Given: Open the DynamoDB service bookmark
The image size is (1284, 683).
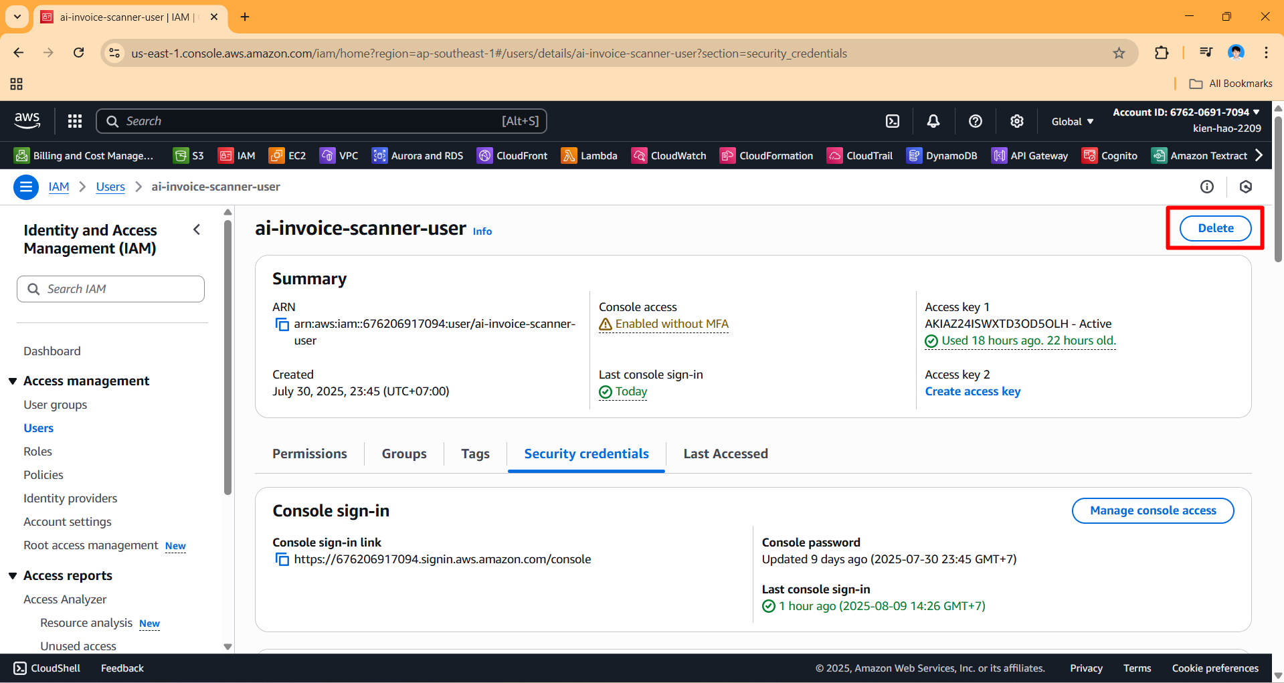Looking at the screenshot, I should pyautogui.click(x=942, y=155).
